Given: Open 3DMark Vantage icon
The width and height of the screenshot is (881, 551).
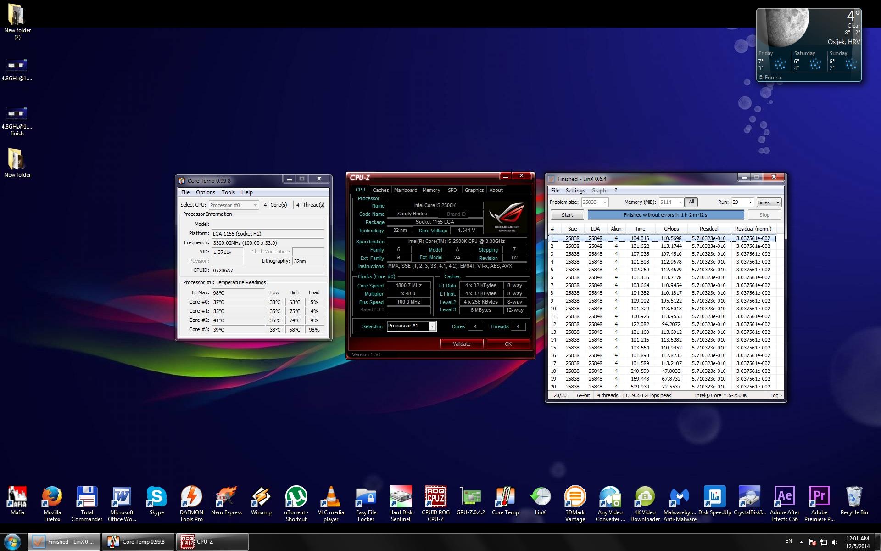Looking at the screenshot, I should [x=575, y=504].
